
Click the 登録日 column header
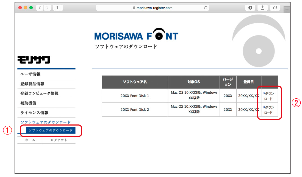tap(248, 82)
